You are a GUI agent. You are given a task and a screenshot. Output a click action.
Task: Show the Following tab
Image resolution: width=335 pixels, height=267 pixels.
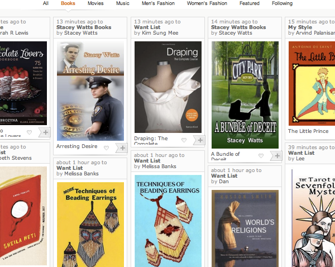pos(282,3)
